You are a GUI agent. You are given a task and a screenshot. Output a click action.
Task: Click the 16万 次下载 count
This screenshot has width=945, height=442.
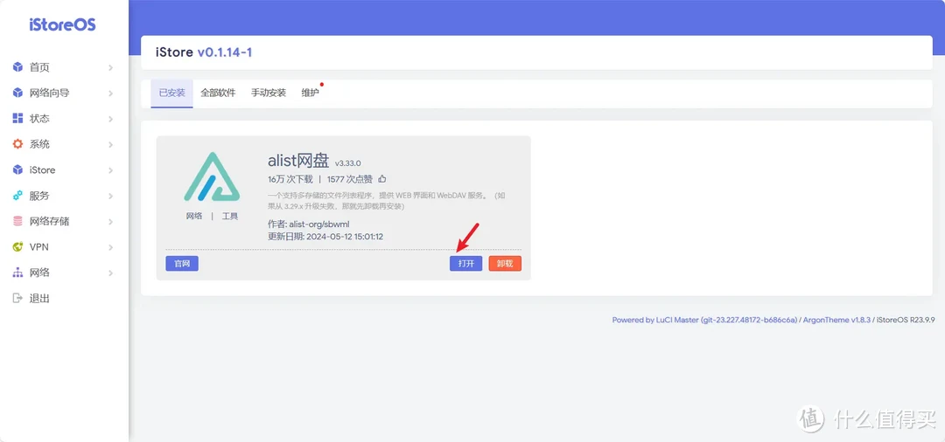290,178
